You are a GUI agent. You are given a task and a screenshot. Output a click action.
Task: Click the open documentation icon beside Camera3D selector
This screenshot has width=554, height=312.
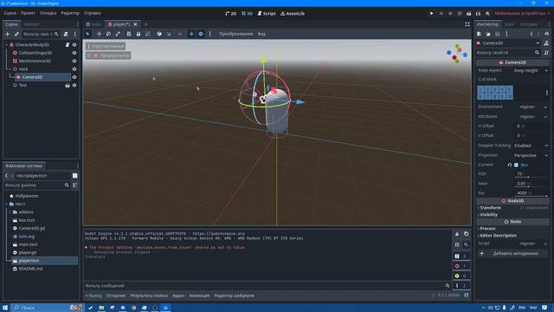click(x=546, y=43)
